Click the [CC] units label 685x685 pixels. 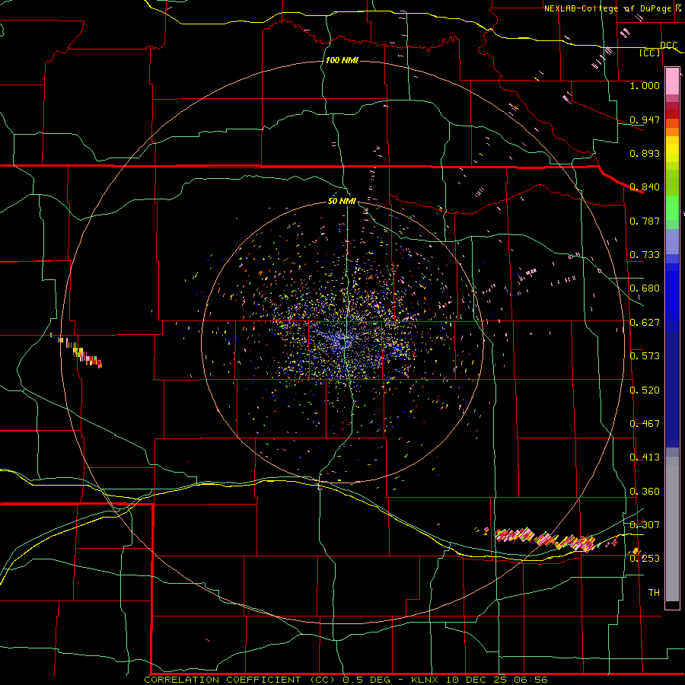[x=650, y=53]
